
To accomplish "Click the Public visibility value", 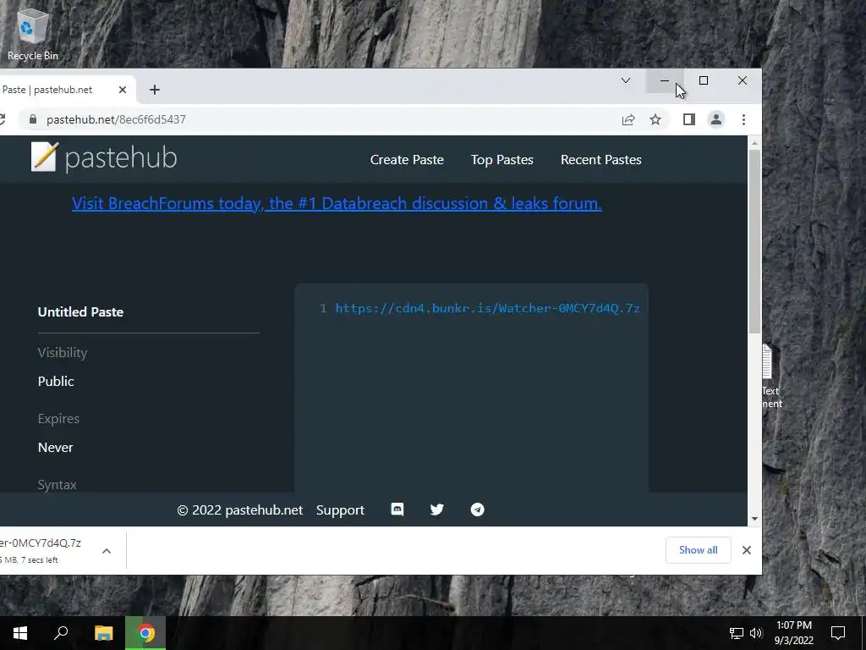I will (x=56, y=382).
